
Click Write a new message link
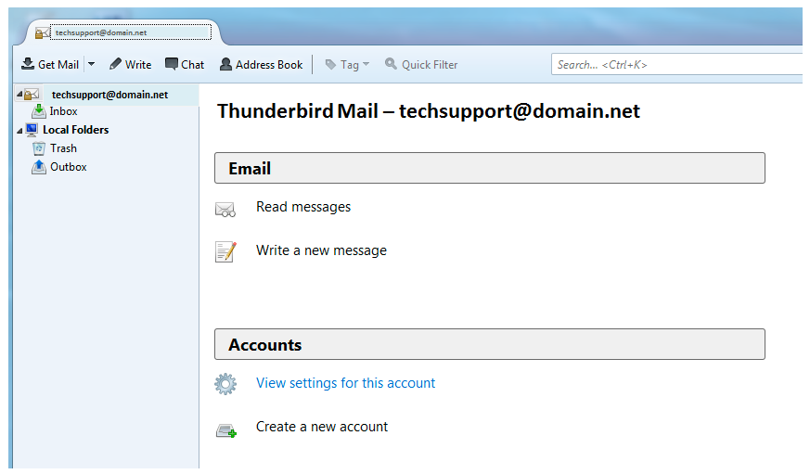[321, 250]
